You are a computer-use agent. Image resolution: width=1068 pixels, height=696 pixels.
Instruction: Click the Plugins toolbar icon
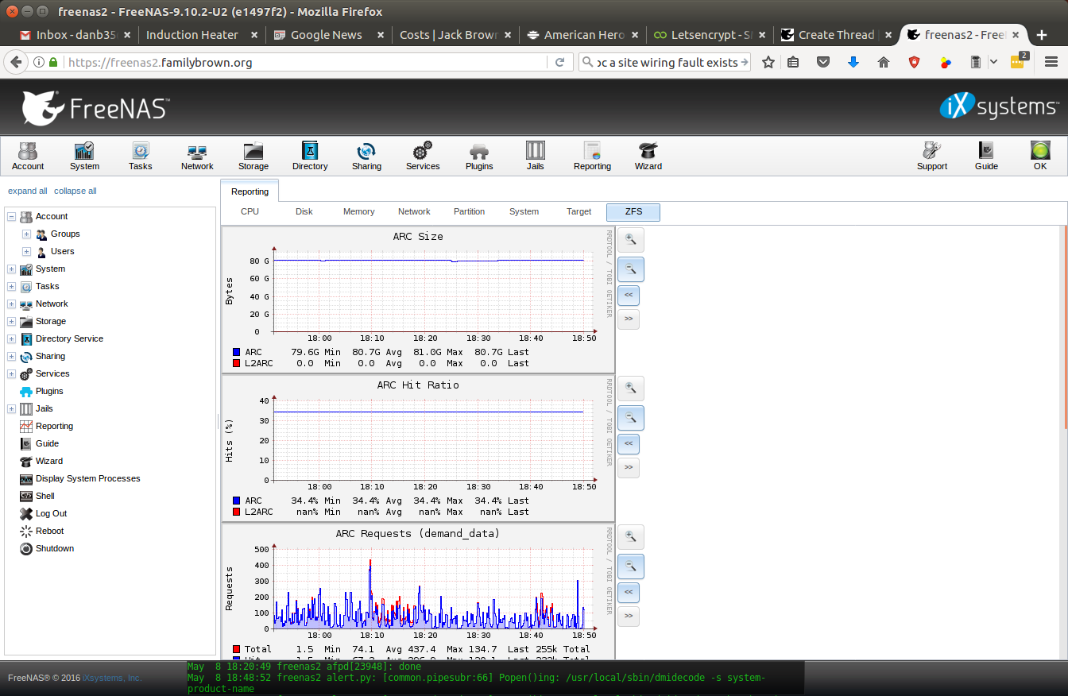click(x=479, y=156)
